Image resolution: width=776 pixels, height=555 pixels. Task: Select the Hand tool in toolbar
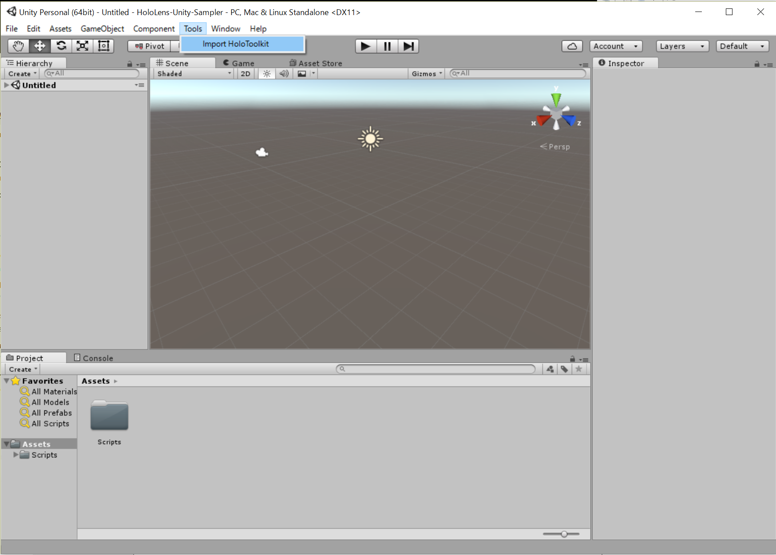(19, 46)
